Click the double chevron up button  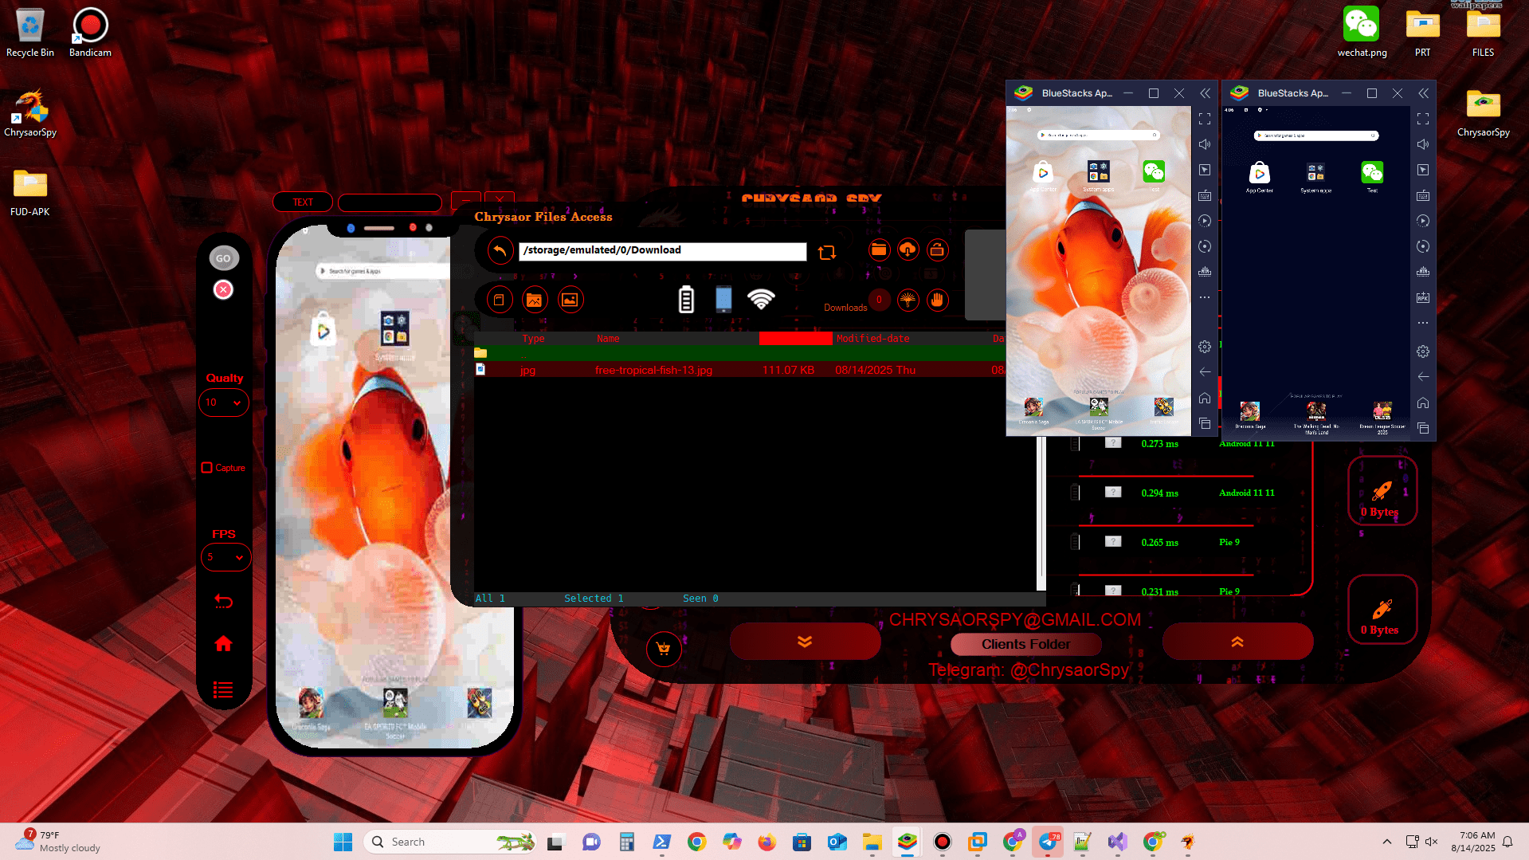(1237, 642)
